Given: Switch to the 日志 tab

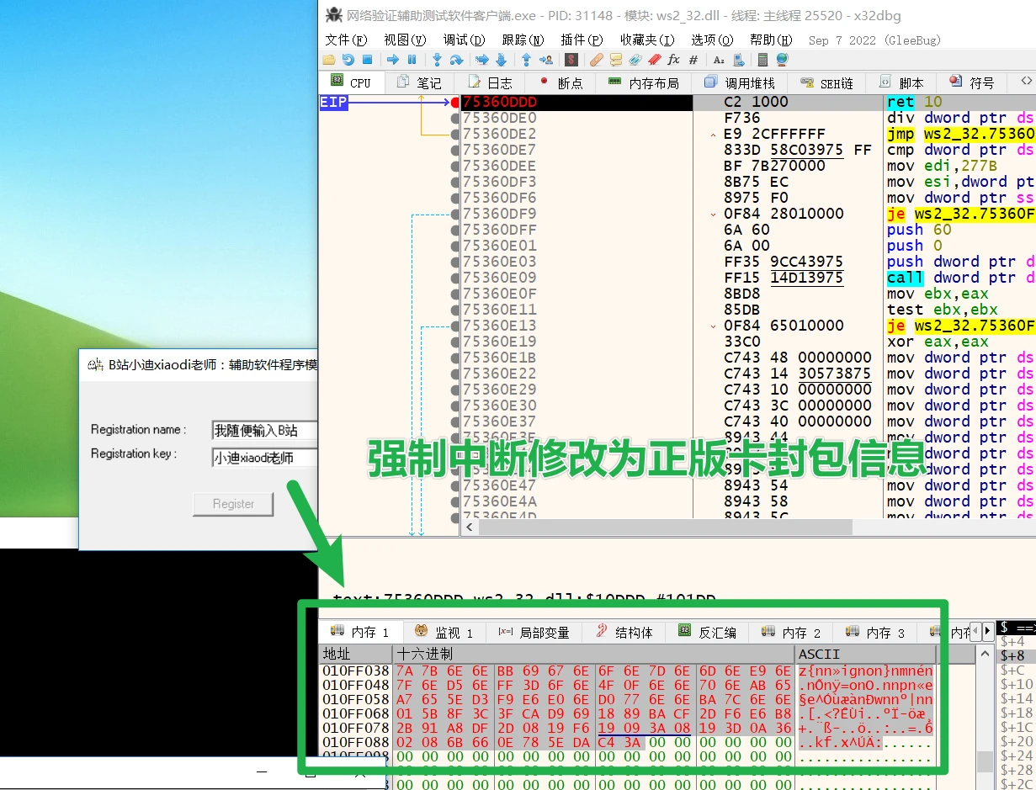Looking at the screenshot, I should coord(490,82).
